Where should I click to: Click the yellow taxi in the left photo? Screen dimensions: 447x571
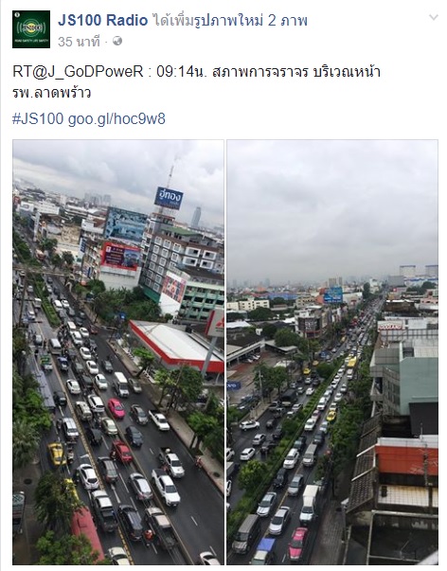57,454
